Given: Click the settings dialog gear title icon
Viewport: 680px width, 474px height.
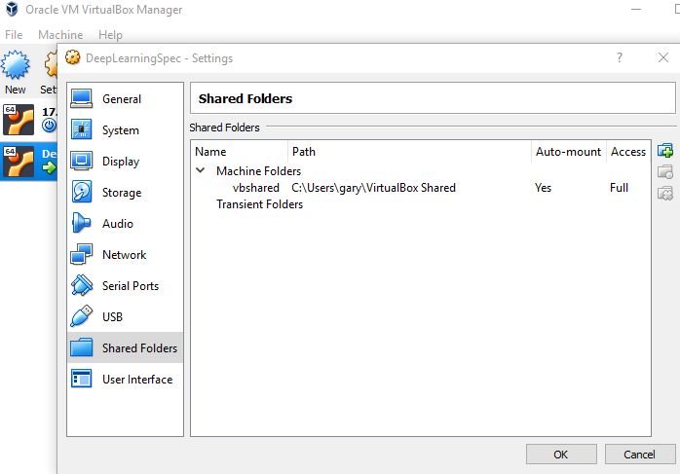Looking at the screenshot, I should point(73,57).
